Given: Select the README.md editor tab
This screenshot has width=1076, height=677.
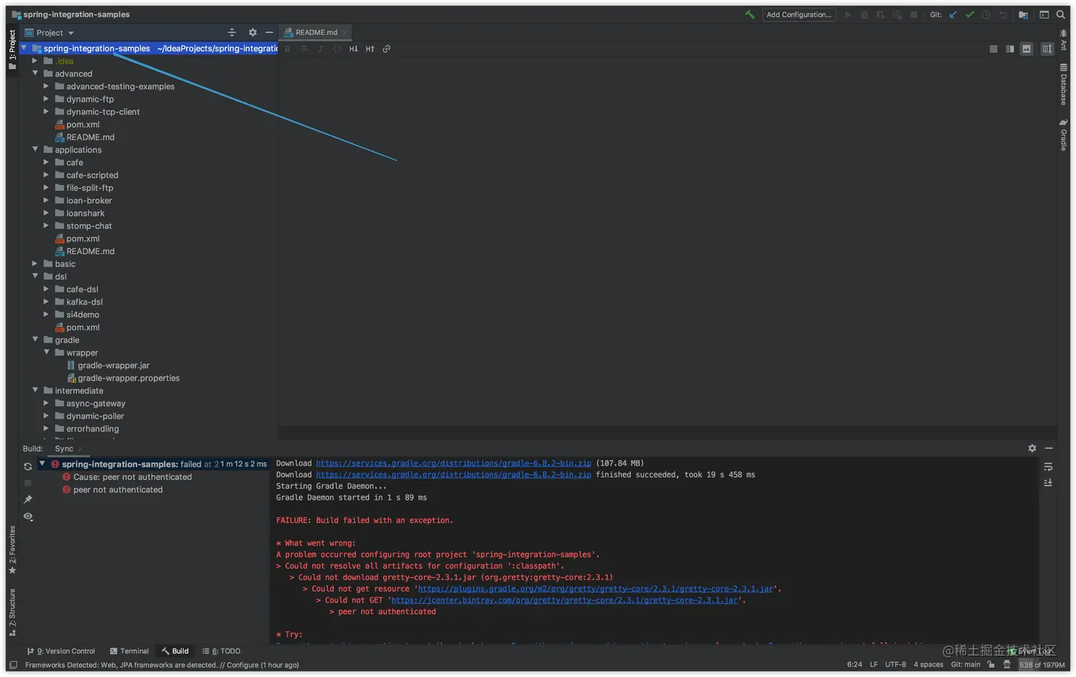Looking at the screenshot, I should pos(316,33).
